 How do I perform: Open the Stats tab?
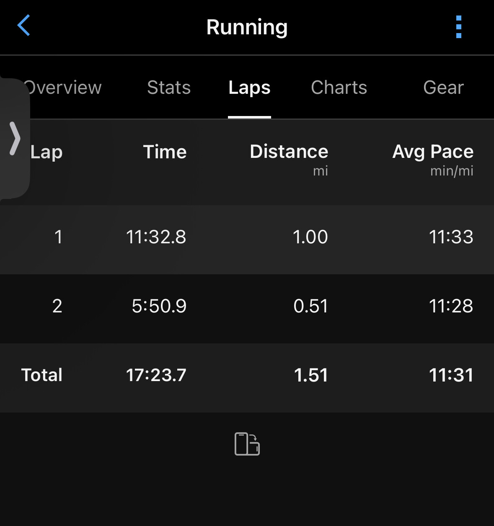click(169, 88)
